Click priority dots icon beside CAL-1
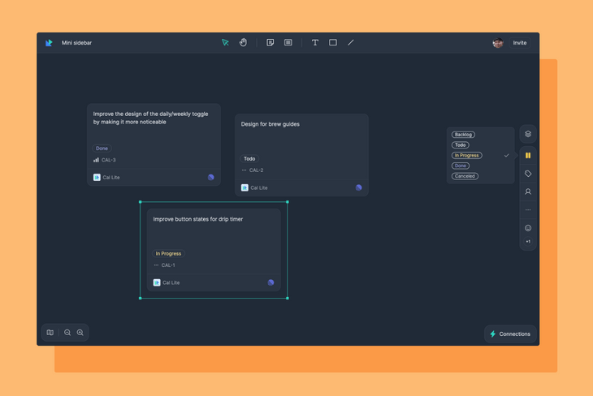Screen dimensions: 593x396 click(156, 265)
